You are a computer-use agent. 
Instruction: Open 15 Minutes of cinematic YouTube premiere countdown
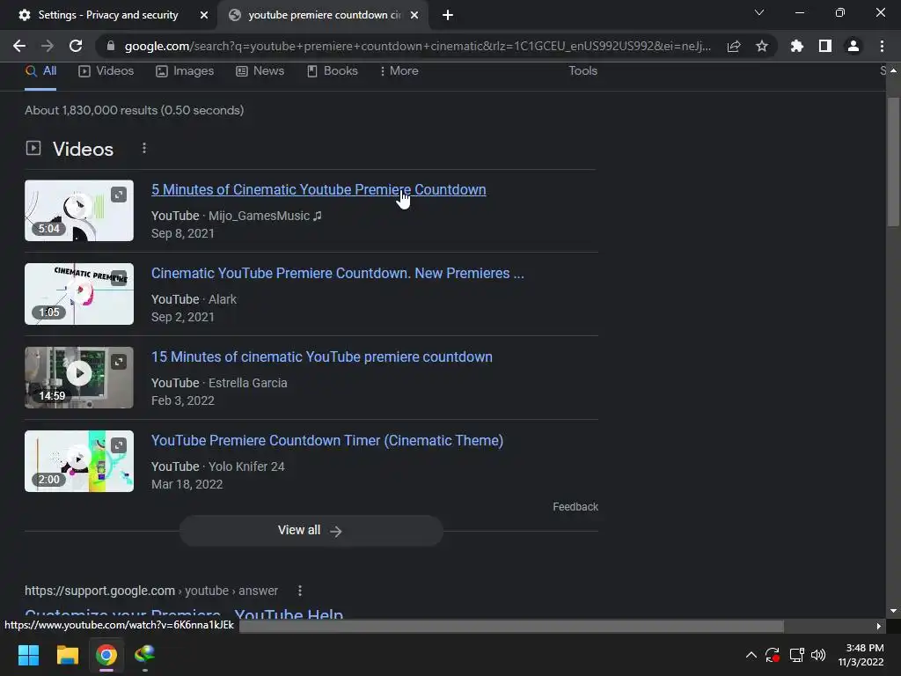(322, 357)
